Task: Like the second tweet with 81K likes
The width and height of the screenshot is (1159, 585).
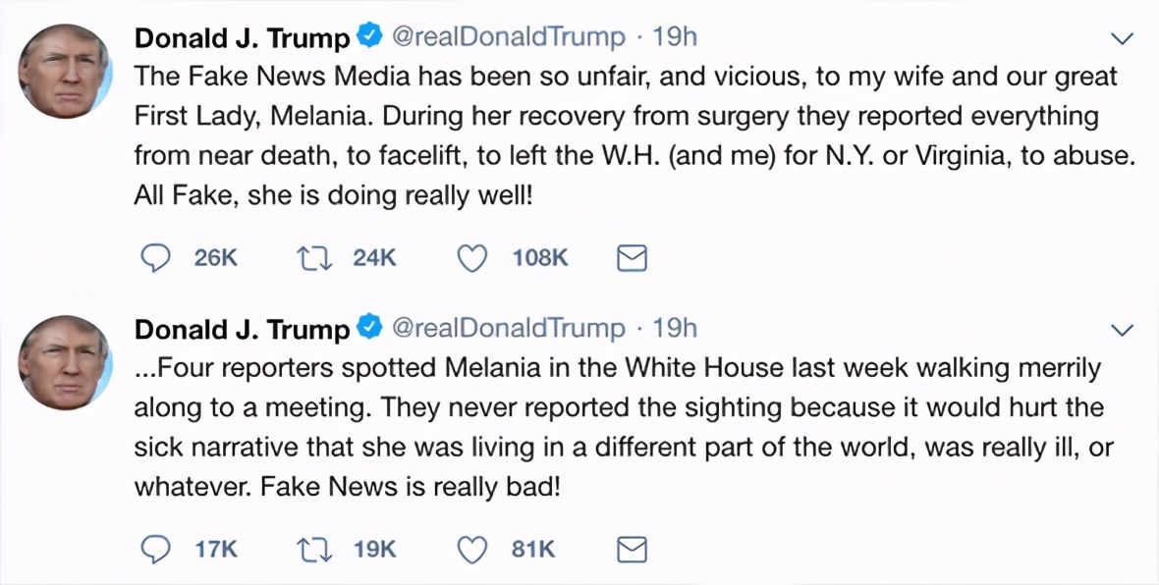Action: [x=473, y=550]
